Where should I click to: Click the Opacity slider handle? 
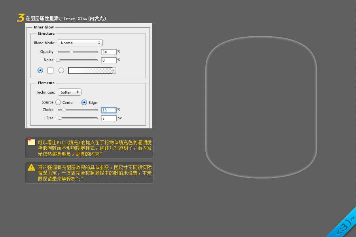[x=71, y=52]
